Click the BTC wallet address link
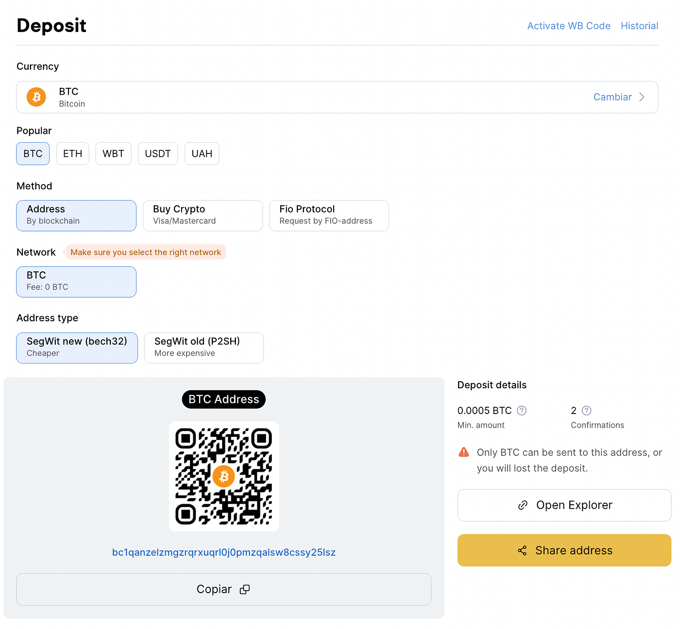680x629 pixels. click(x=223, y=552)
